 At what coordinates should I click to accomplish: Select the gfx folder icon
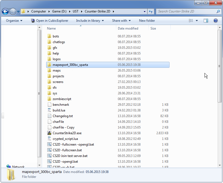click(49, 47)
